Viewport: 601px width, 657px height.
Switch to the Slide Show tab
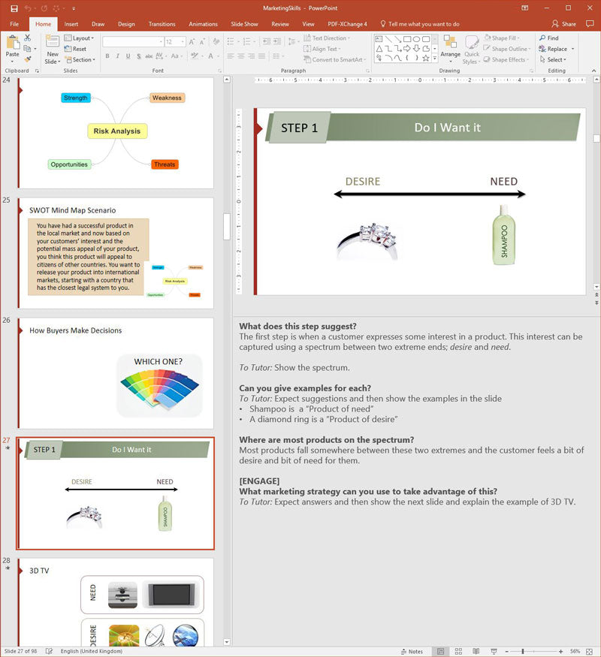[244, 24]
